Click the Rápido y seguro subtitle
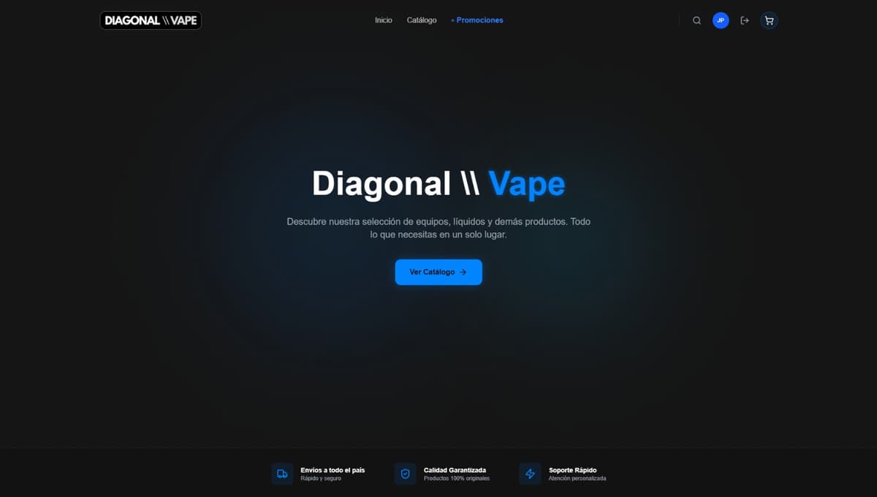The image size is (877, 497). [x=322, y=479]
